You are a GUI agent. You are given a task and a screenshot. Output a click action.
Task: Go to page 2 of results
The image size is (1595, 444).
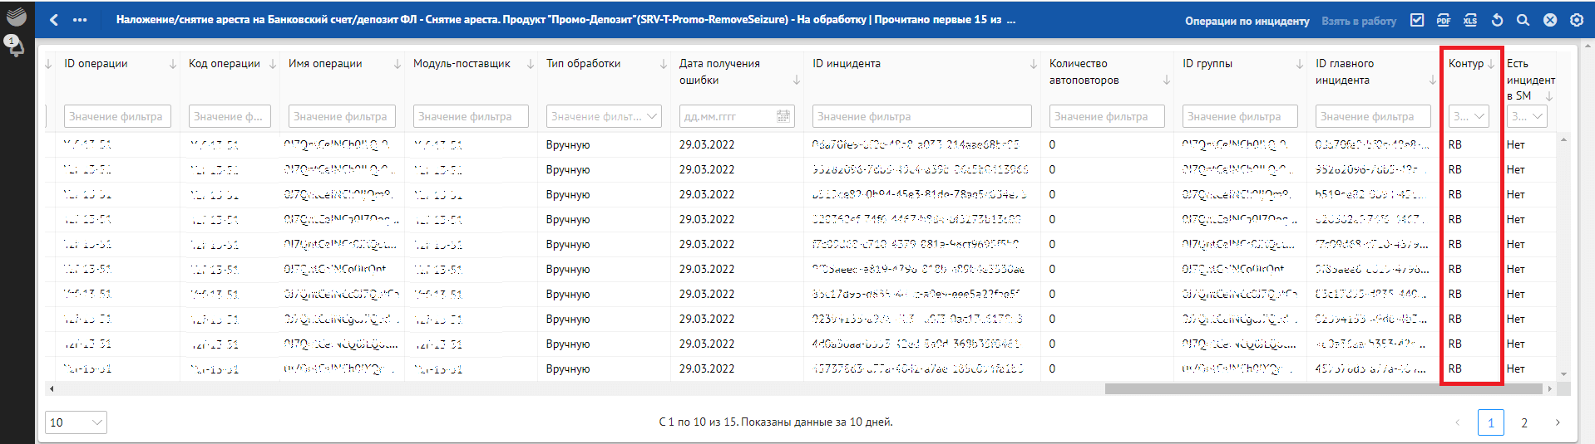tap(1524, 422)
